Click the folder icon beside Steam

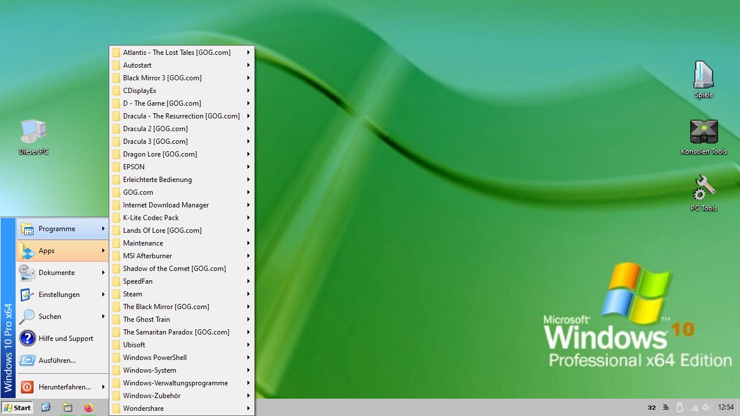(116, 294)
